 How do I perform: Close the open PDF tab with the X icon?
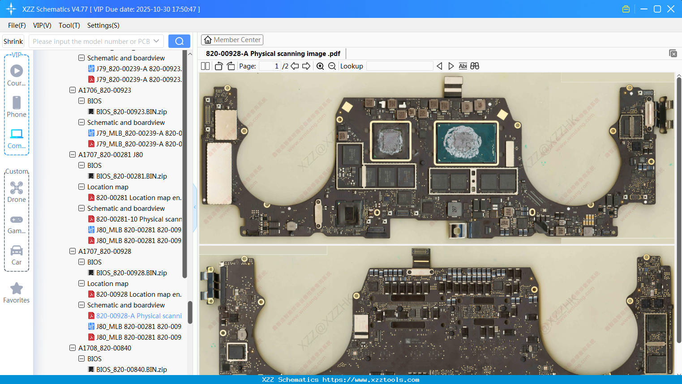[673, 53]
